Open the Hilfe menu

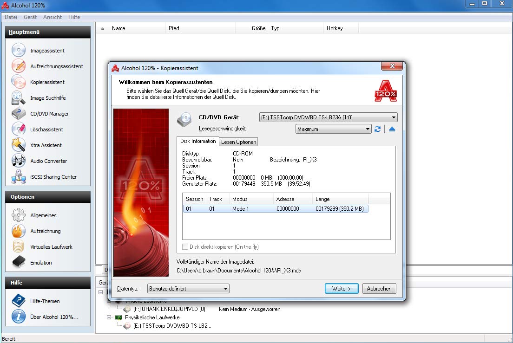tap(74, 17)
